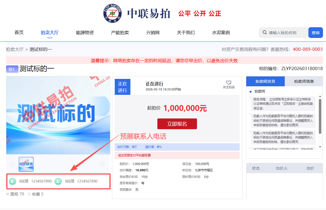The image size is (326, 210).
Task: Click the star icon next to 收藏 5
Action: (x=29, y=194)
